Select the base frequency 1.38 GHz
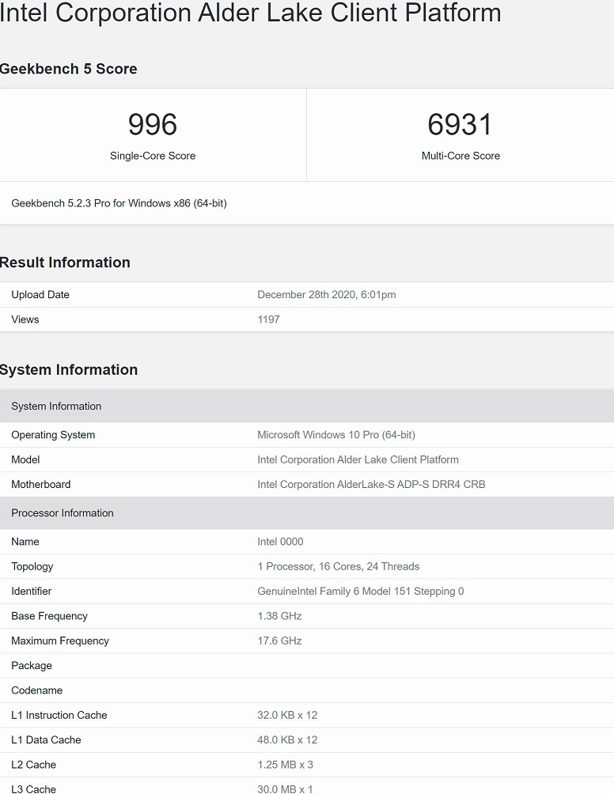 279,616
